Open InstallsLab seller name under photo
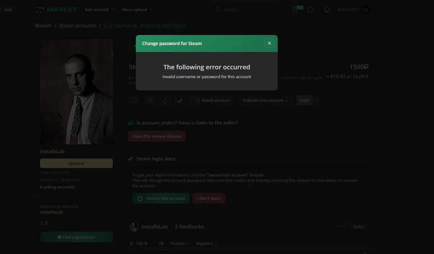Viewport: 434px width, 254px height. click(52, 152)
